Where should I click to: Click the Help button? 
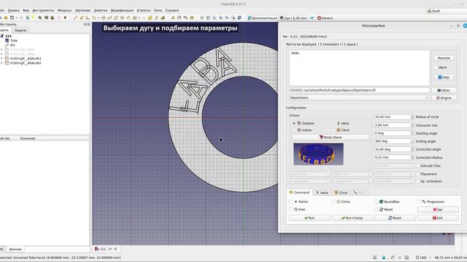(444, 77)
